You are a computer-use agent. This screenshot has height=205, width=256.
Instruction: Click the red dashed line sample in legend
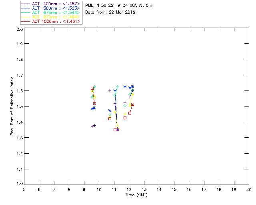(x=26, y=21)
